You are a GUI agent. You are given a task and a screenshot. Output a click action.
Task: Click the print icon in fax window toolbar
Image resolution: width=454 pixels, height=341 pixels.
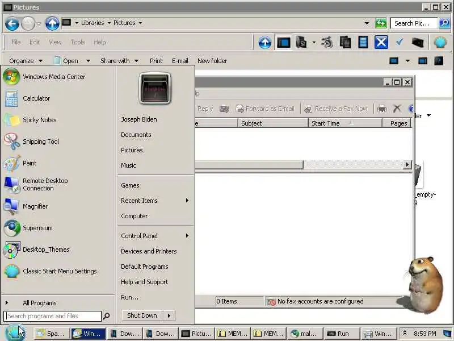382,109
